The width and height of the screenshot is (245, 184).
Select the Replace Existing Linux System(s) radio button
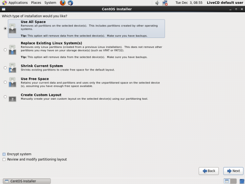5,50
